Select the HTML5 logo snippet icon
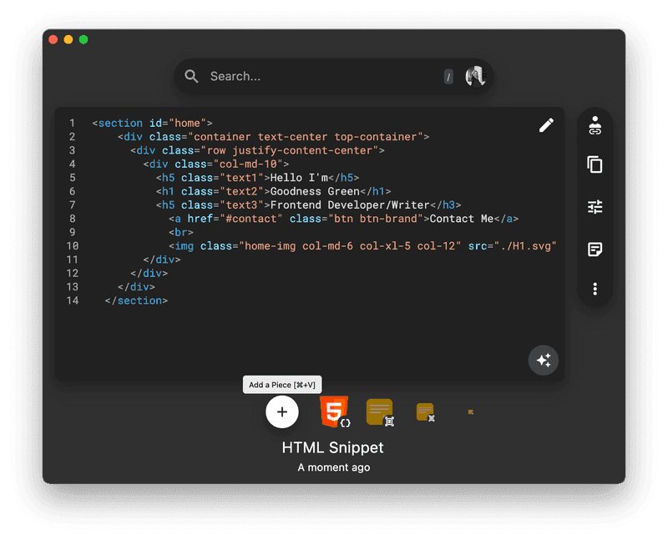The width and height of the screenshot is (668, 540). tap(333, 411)
